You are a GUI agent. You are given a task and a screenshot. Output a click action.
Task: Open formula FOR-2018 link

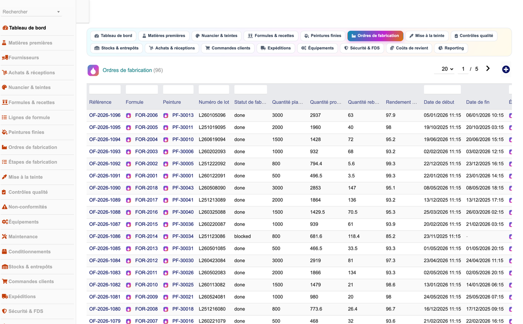tap(146, 188)
